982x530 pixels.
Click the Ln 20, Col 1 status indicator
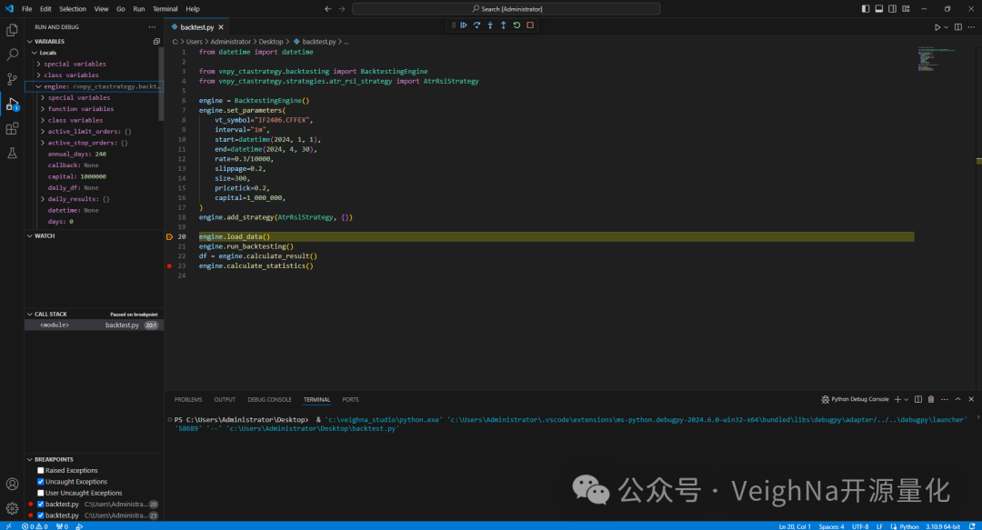[x=794, y=525]
